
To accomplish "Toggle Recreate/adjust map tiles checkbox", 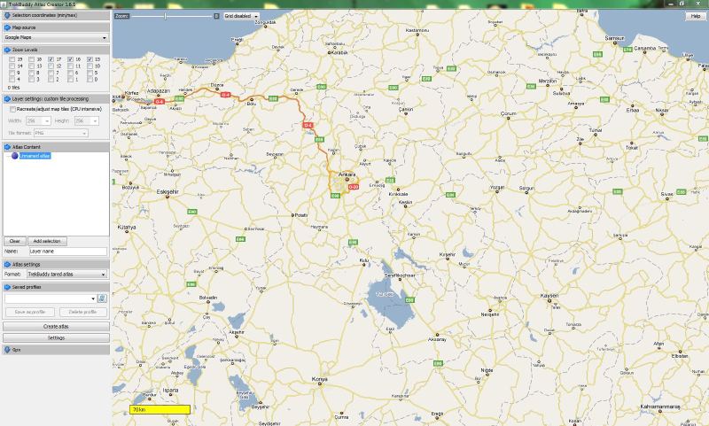I will tap(12, 109).
